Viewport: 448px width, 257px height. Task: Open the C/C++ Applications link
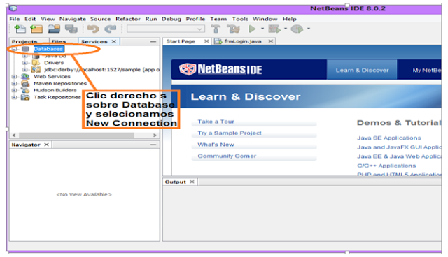tap(386, 166)
